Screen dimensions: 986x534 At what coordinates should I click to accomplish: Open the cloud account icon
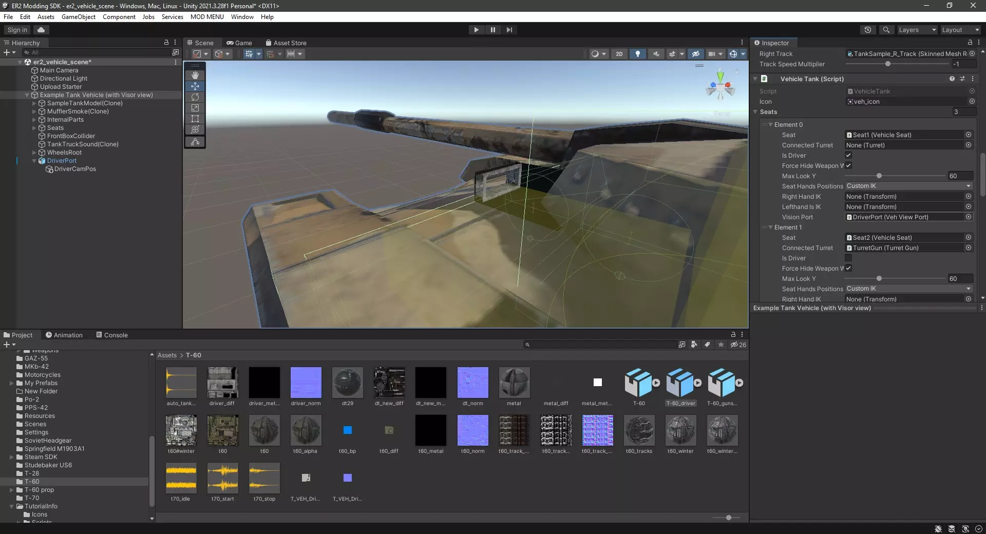coord(41,30)
